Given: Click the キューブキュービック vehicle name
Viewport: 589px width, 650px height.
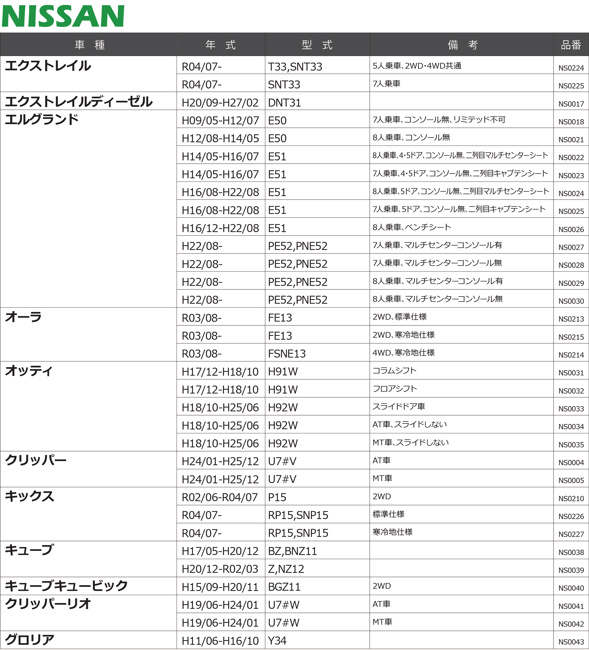Looking at the screenshot, I should (x=66, y=586).
